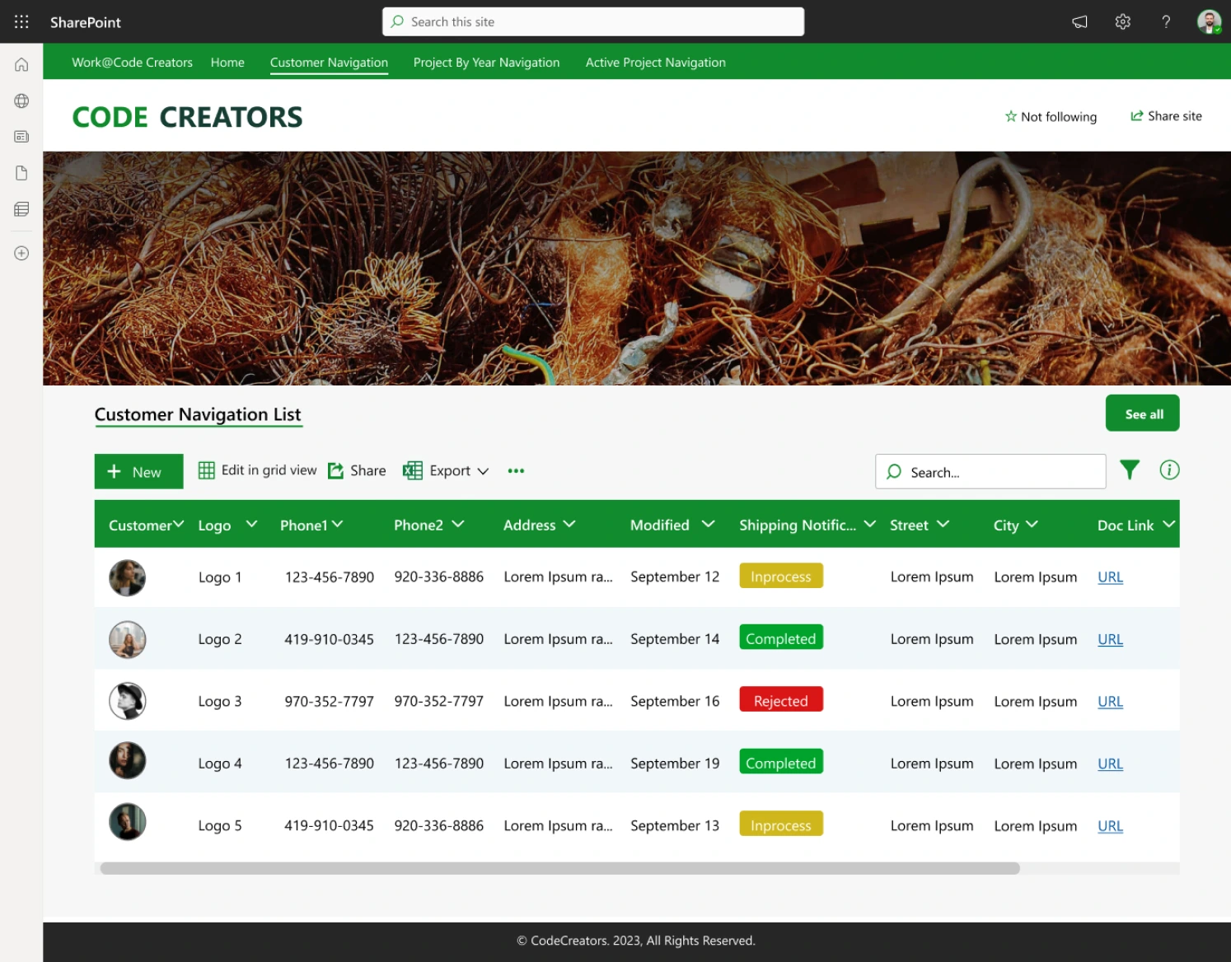This screenshot has width=1231, height=962.
Task: Open the Active Project Navigation tab
Action: (x=655, y=62)
